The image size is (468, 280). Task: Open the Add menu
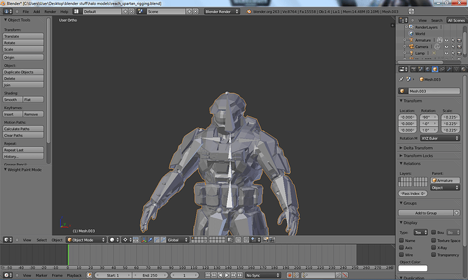37,12
